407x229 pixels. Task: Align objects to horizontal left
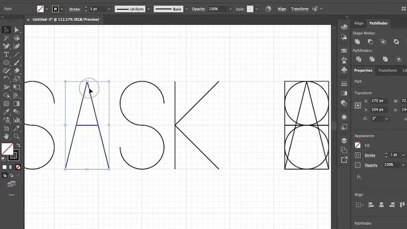pos(371,205)
